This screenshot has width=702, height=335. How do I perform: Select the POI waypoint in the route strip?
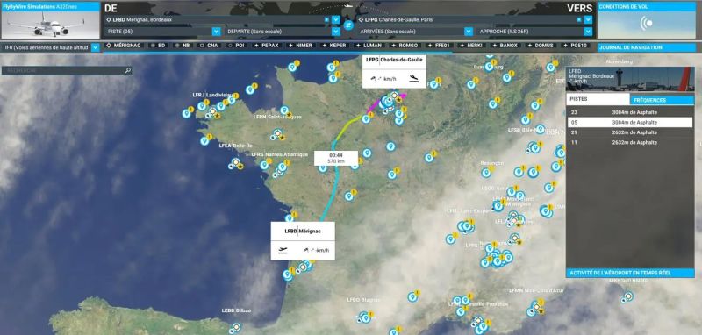pyautogui.click(x=235, y=46)
